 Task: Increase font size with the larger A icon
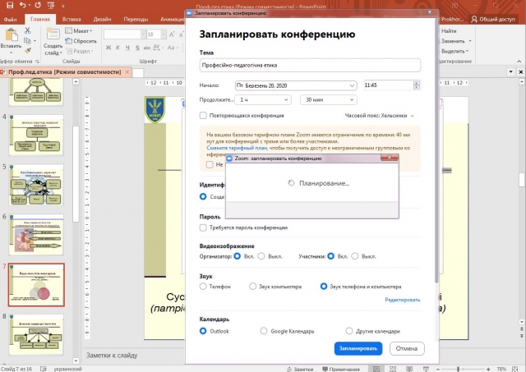click(x=172, y=34)
